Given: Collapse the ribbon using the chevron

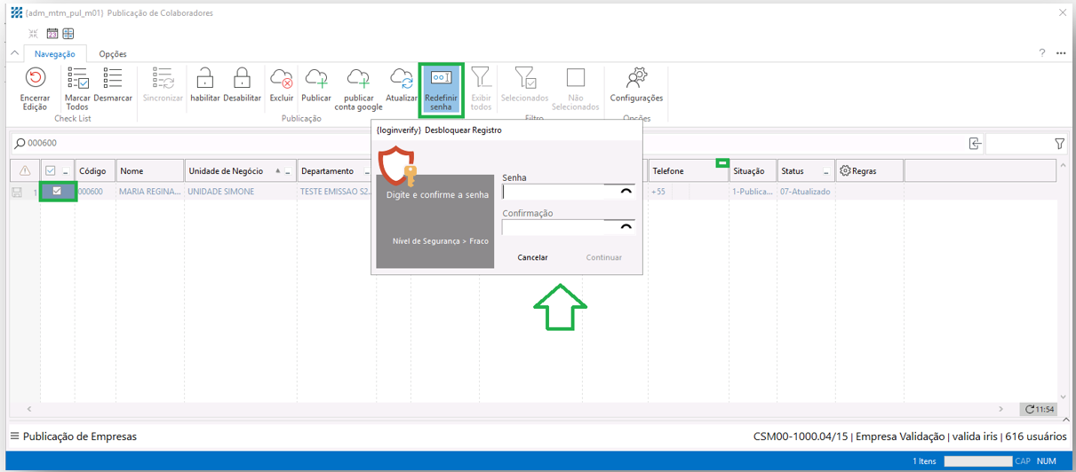Looking at the screenshot, I should coord(14,54).
